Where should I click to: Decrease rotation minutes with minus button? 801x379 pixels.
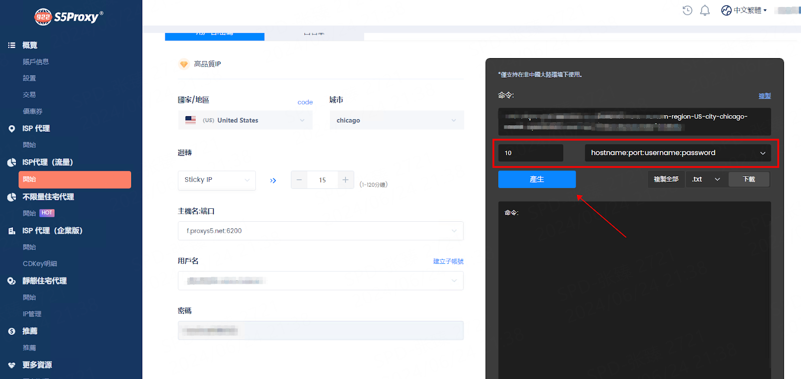click(299, 180)
